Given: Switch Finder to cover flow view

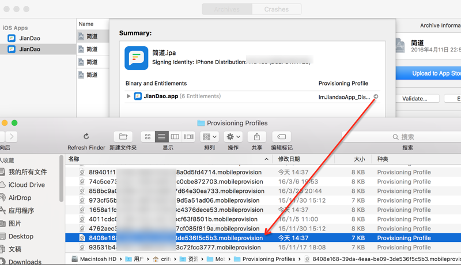Looking at the screenshot, I should (x=188, y=137).
